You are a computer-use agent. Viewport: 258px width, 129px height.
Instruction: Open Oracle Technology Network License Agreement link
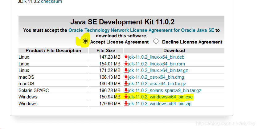tap(141, 30)
